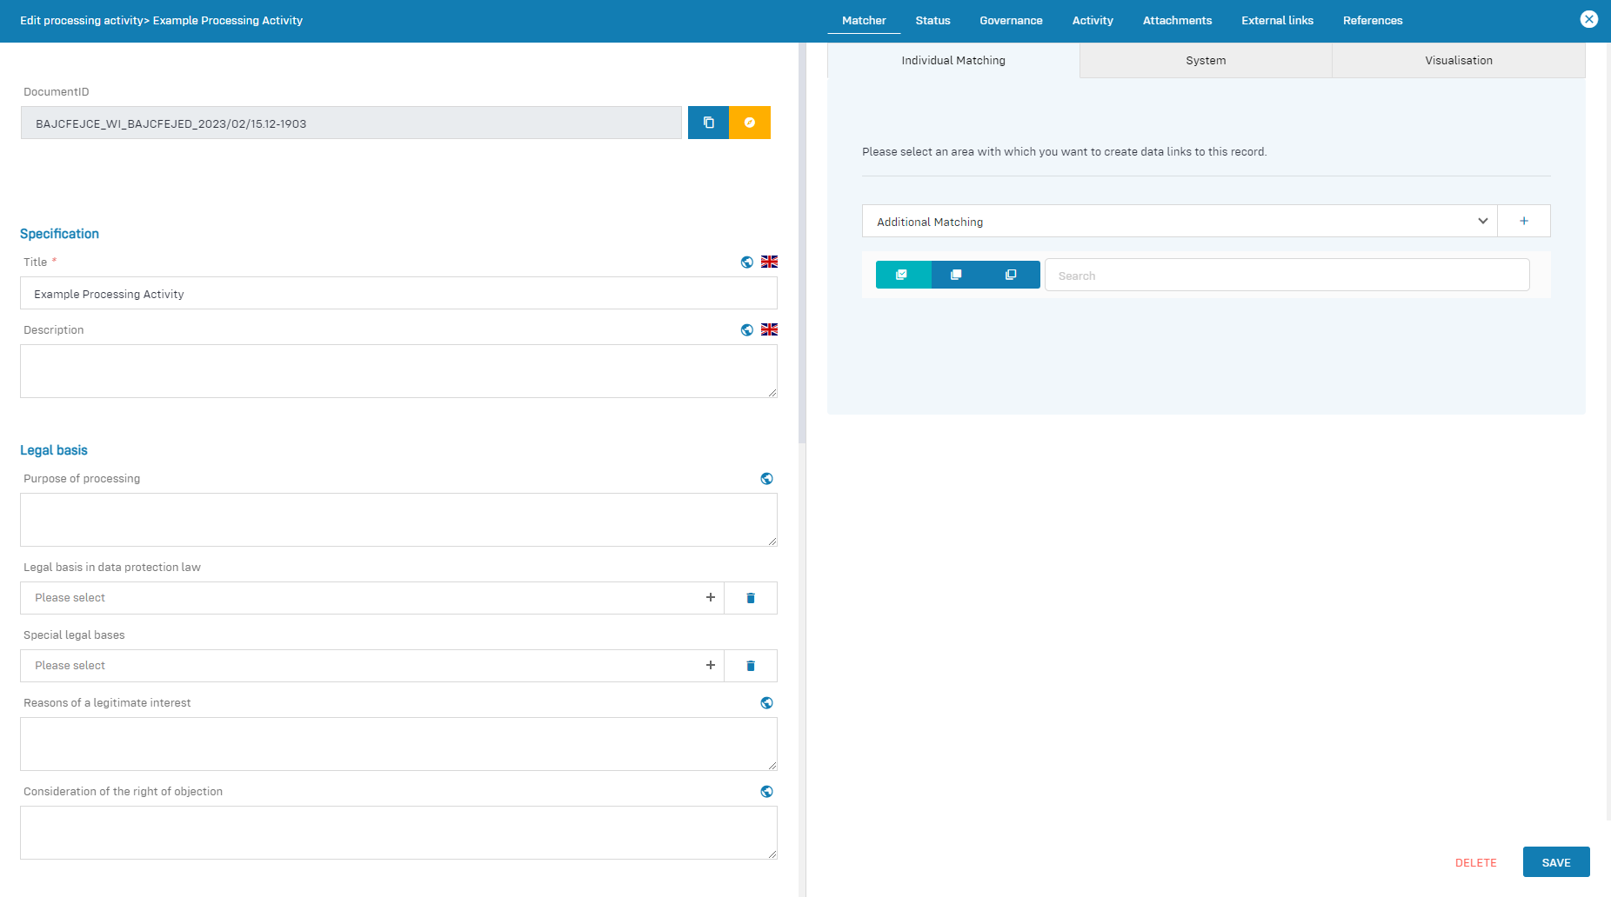Copy the DocumentID with the blue copy icon
The width and height of the screenshot is (1611, 897).
(708, 123)
